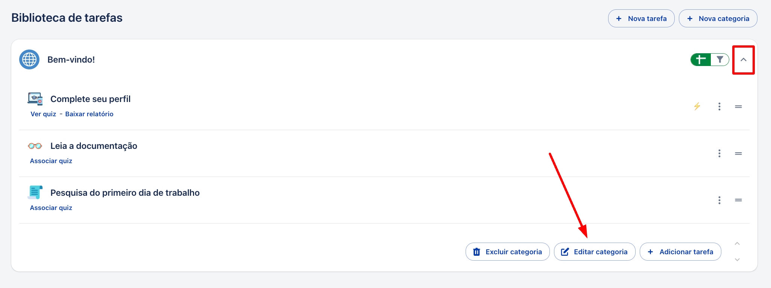This screenshot has width=771, height=288.
Task: Open the three-dot menu for Complete seu perfil
Action: pos(719,106)
